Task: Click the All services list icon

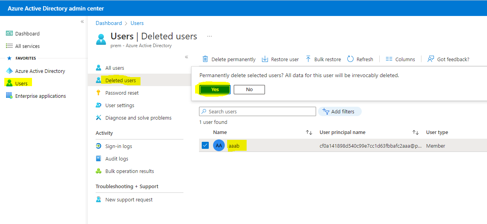Action: click(9, 46)
